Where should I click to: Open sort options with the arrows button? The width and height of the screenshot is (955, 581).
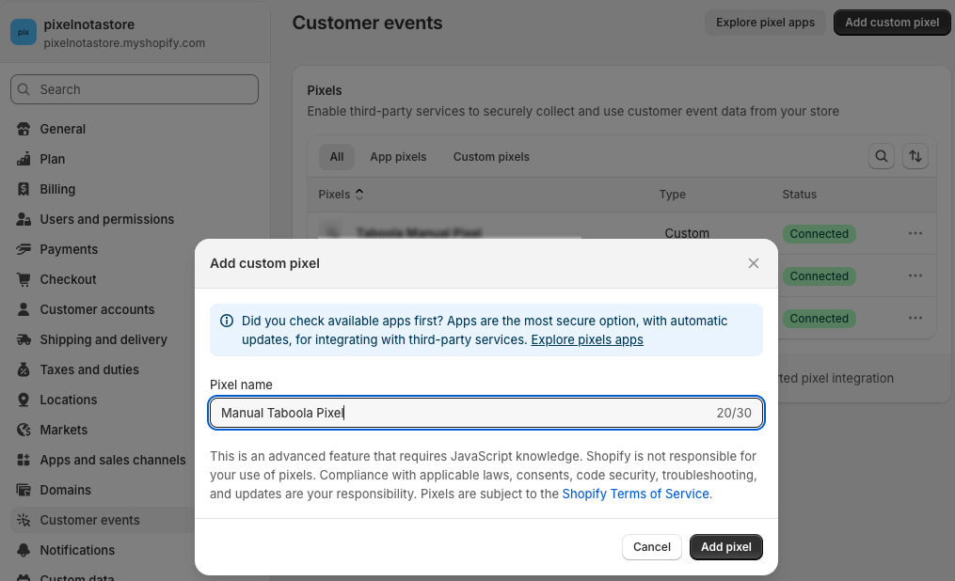(x=915, y=156)
